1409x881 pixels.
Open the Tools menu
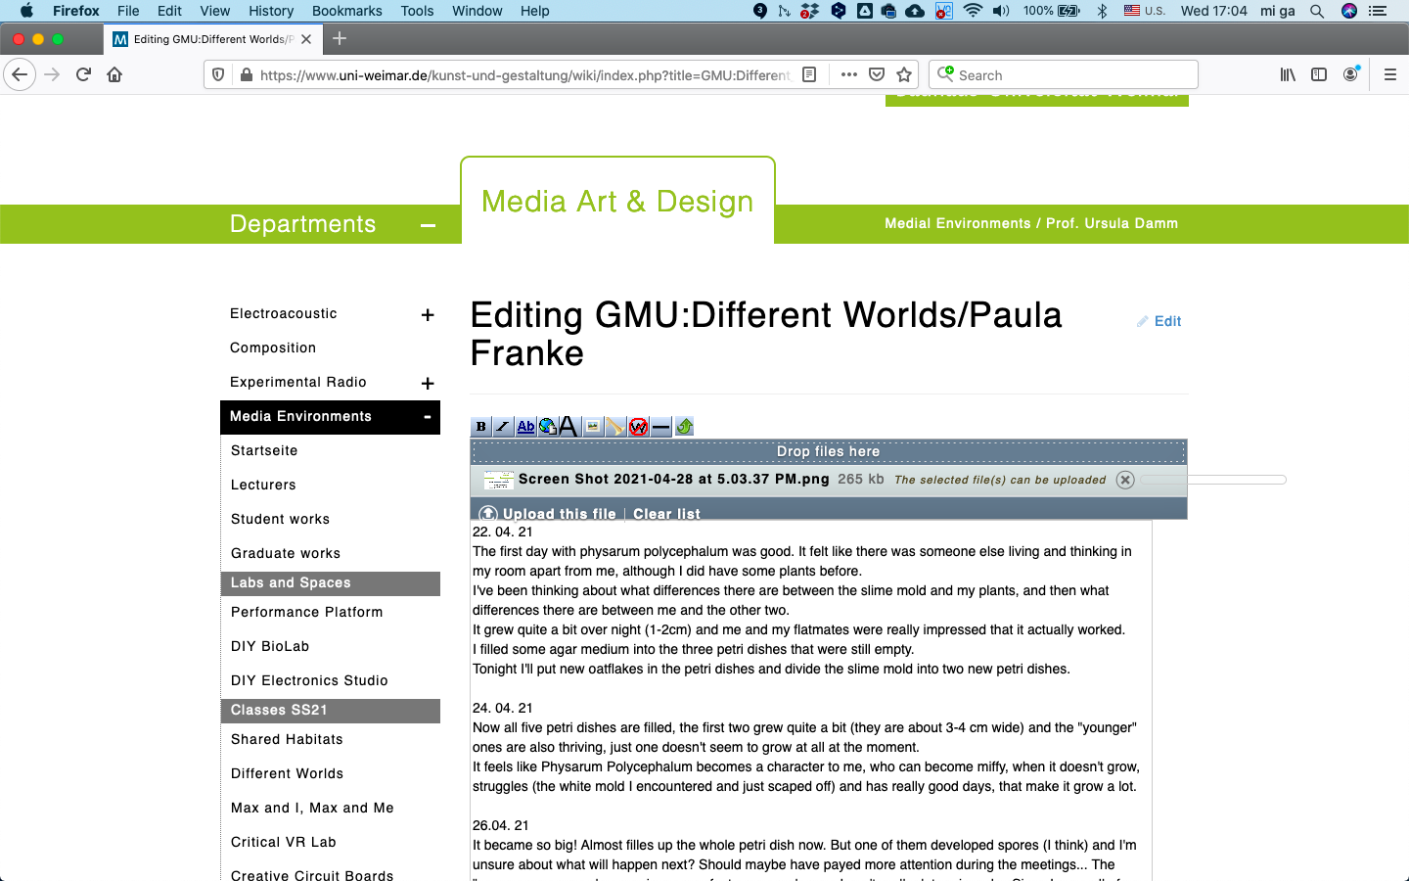point(417,11)
